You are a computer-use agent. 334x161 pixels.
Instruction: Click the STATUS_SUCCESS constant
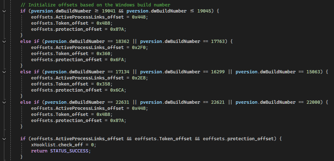coord(69,151)
